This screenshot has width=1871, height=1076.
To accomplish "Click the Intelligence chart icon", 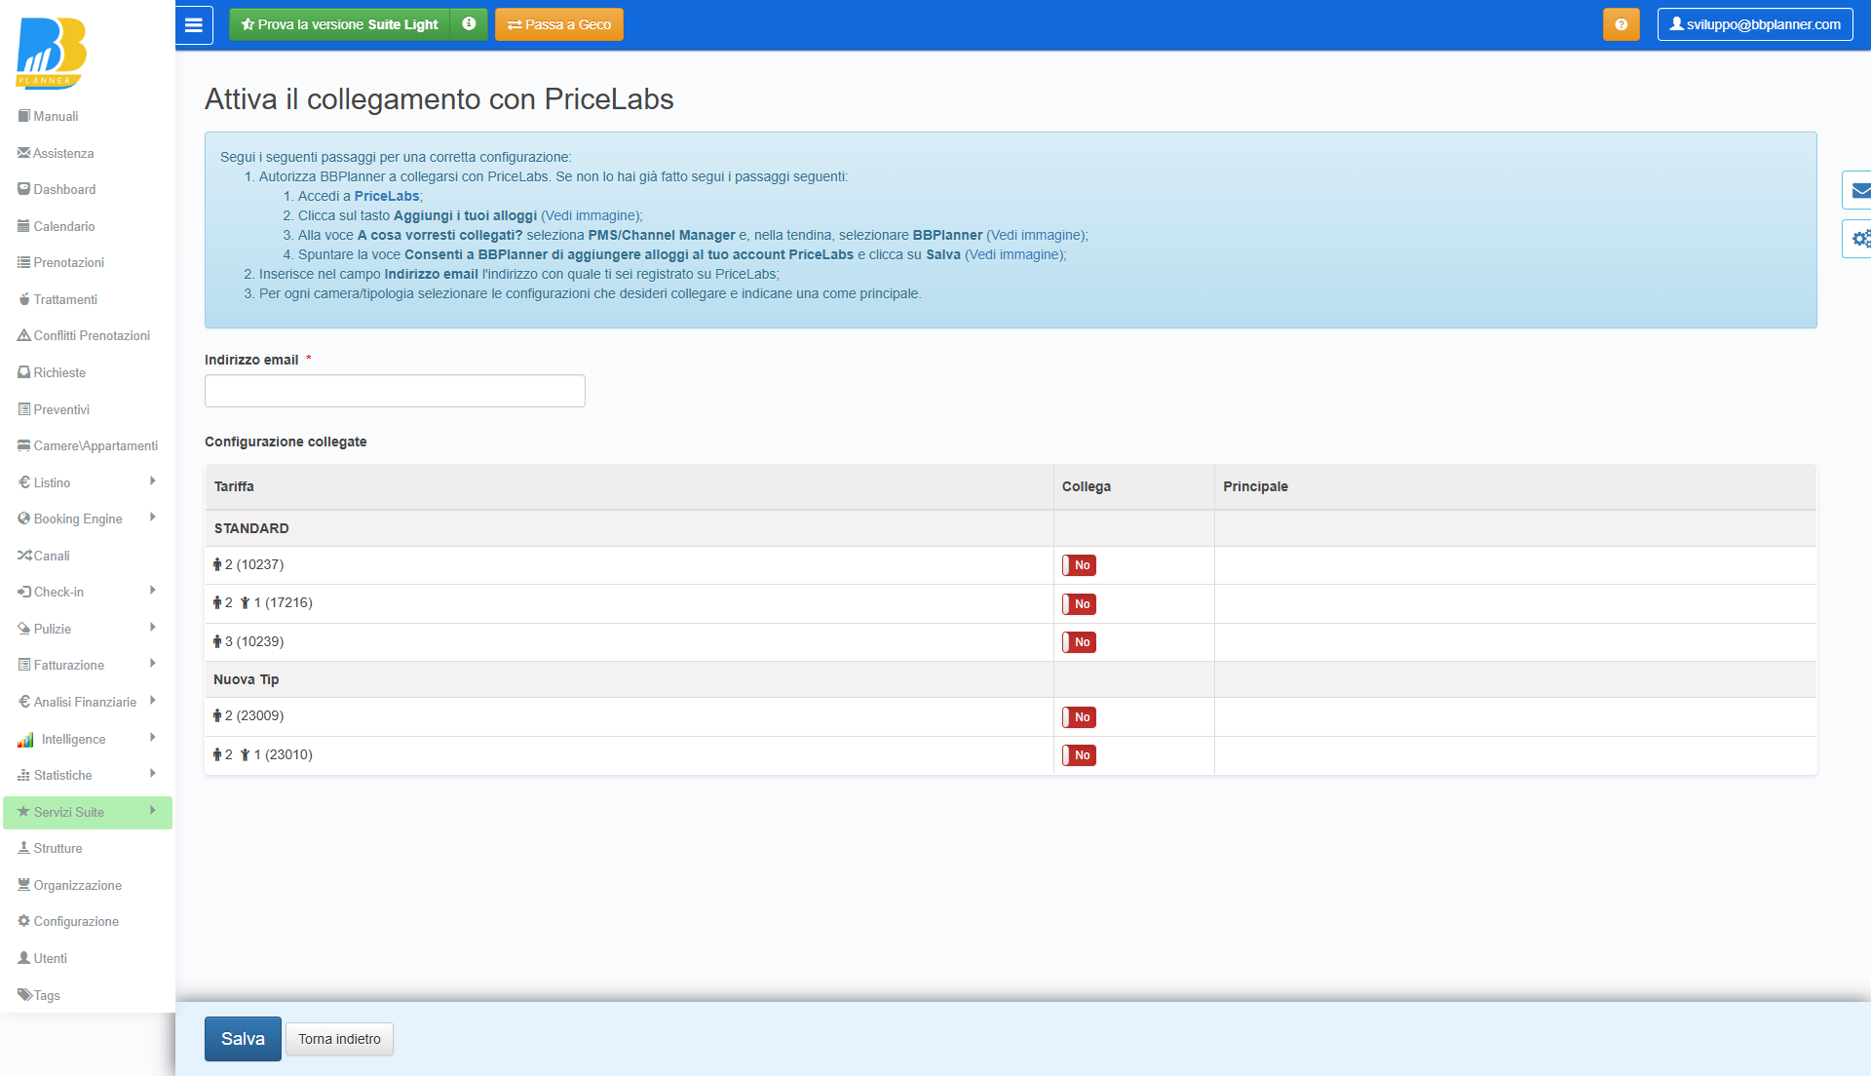I will pos(25,740).
